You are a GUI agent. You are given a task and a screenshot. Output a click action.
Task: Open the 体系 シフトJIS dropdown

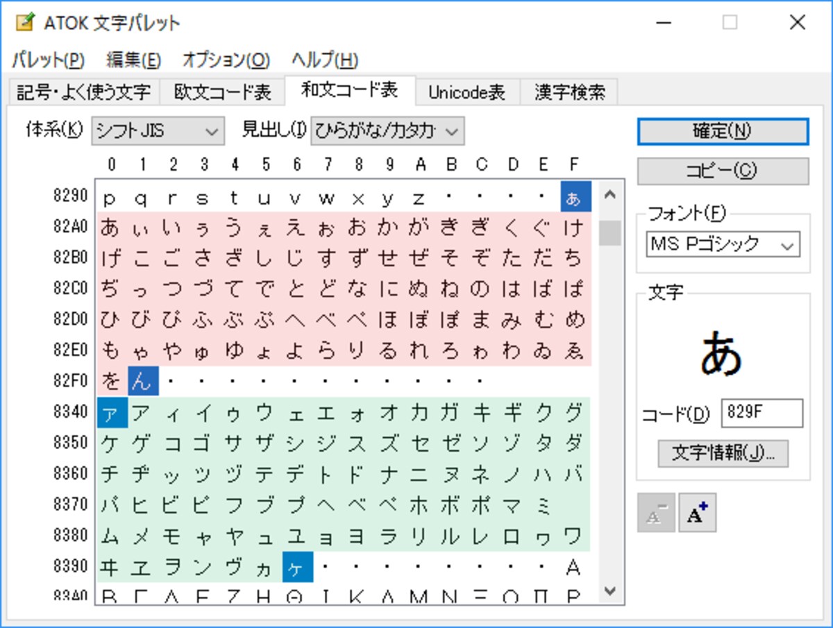click(158, 130)
